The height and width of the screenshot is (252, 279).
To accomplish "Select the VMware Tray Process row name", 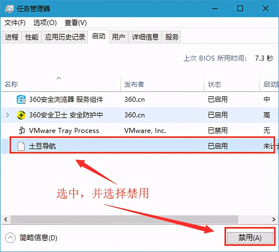I will click(x=64, y=131).
